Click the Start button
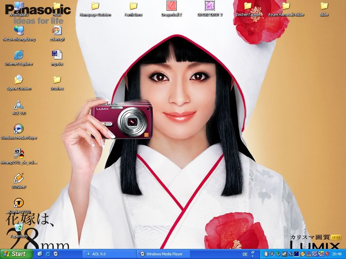The height and width of the screenshot is (259, 346). (16, 254)
